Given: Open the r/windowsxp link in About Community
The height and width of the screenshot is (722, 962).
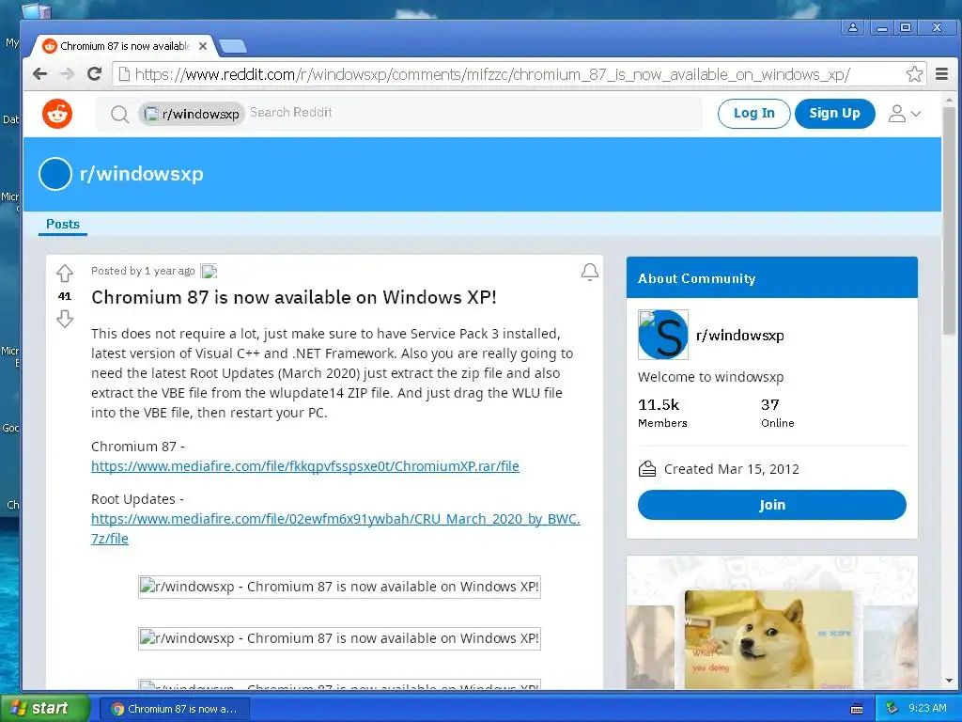Looking at the screenshot, I should [740, 336].
